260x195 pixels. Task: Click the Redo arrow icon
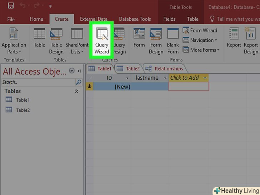point(37,5)
